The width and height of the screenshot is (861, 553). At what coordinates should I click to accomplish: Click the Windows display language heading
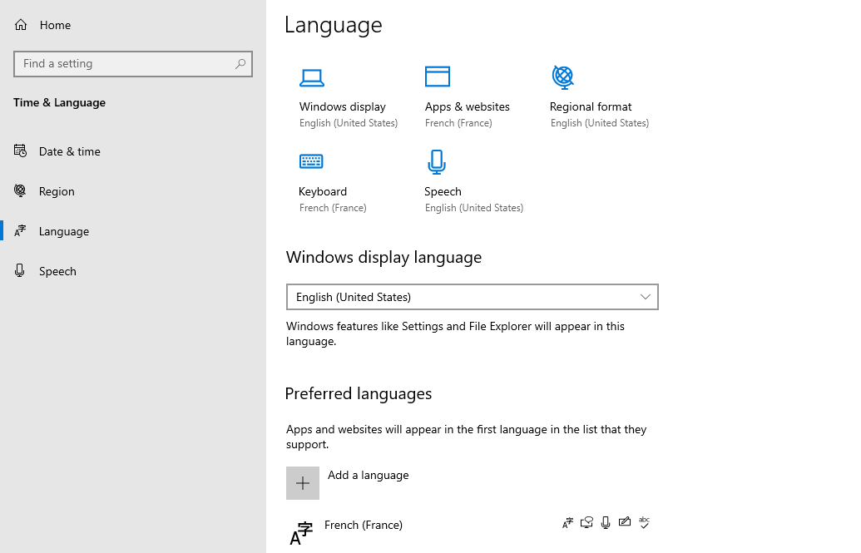pyautogui.click(x=383, y=257)
